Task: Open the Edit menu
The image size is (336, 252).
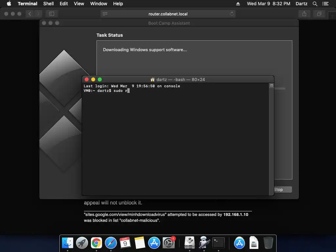Action: pyautogui.click(x=64, y=4)
